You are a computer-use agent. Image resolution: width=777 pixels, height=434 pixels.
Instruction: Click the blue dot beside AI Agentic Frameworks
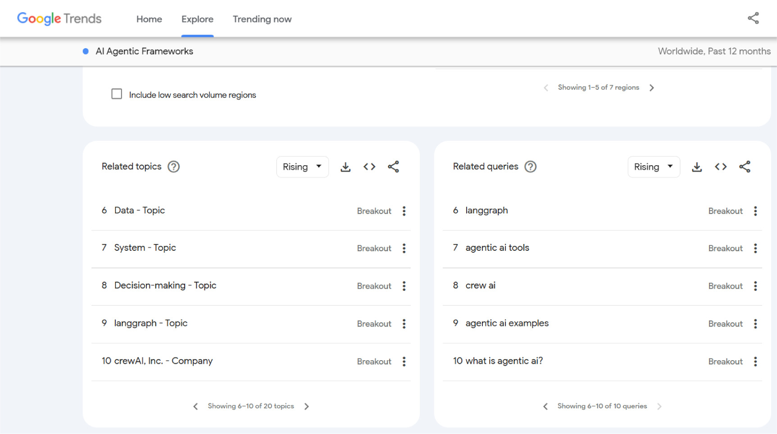tap(86, 51)
